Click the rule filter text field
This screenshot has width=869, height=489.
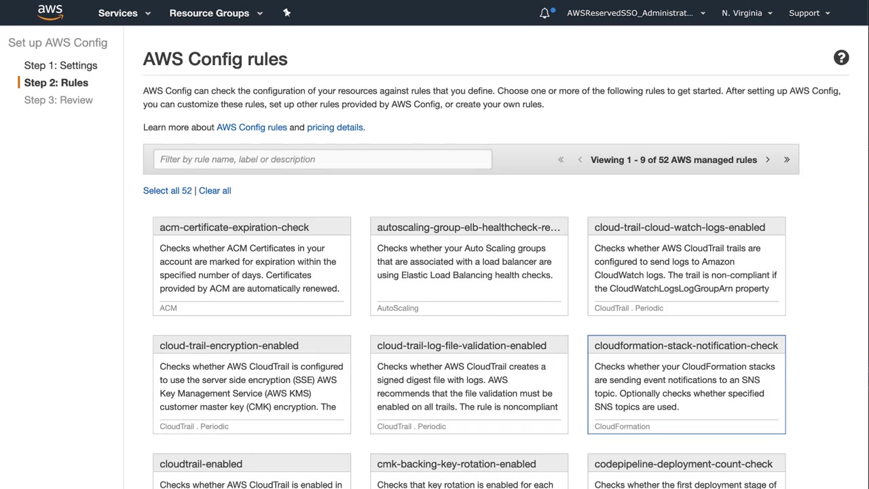pyautogui.click(x=322, y=160)
